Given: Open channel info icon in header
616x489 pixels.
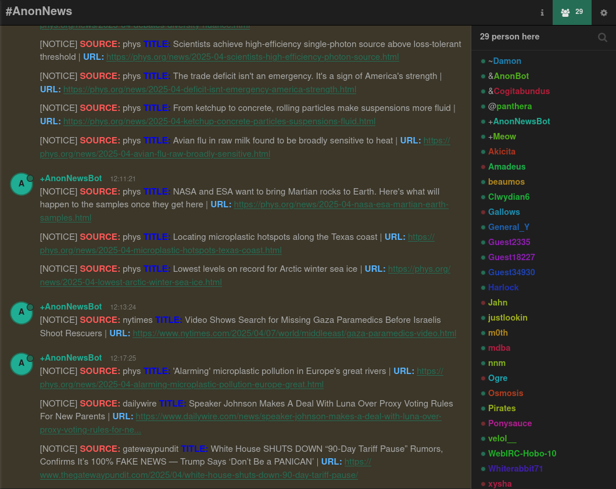Looking at the screenshot, I should click(542, 13).
